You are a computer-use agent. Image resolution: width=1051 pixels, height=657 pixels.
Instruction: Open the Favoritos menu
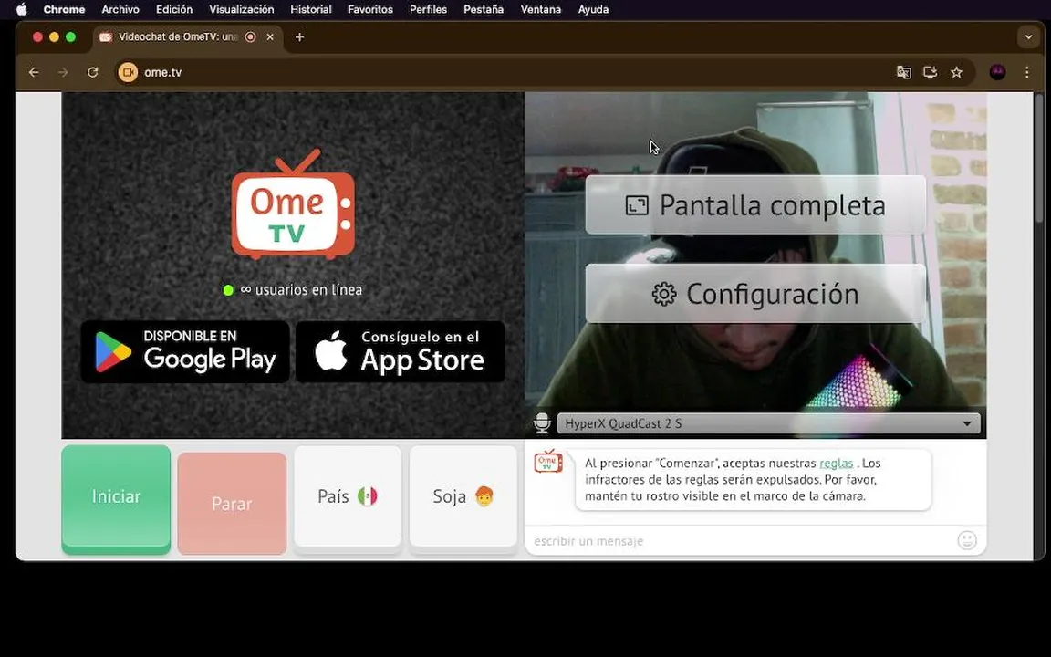[x=370, y=9]
